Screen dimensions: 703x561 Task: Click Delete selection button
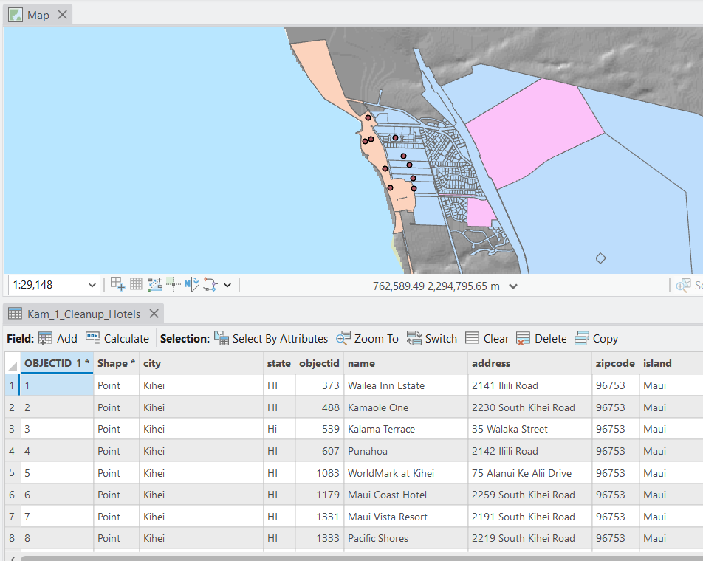click(x=541, y=339)
